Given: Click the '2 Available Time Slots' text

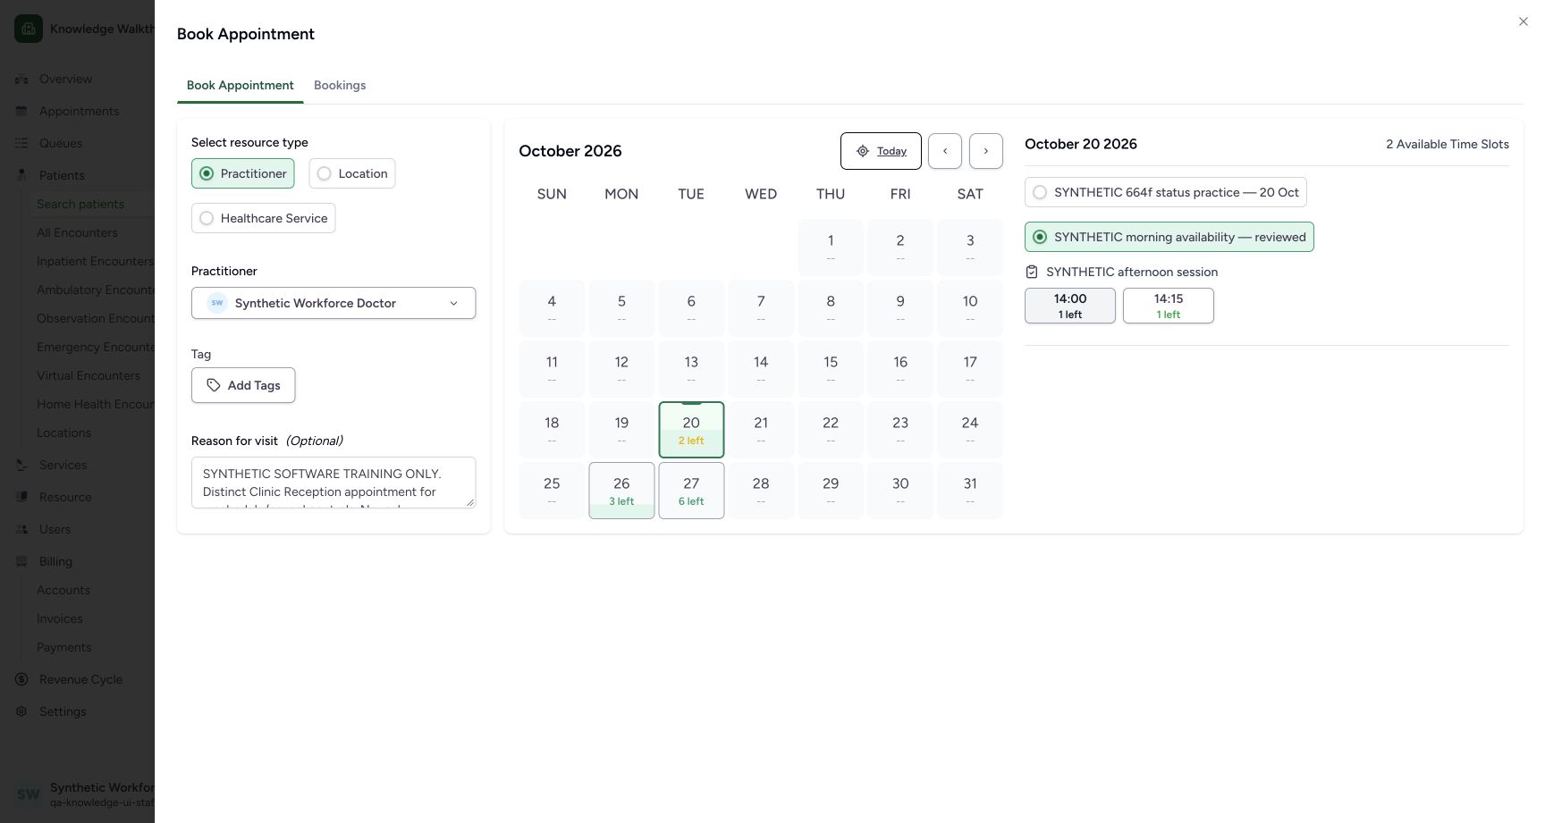Looking at the screenshot, I should (1448, 144).
